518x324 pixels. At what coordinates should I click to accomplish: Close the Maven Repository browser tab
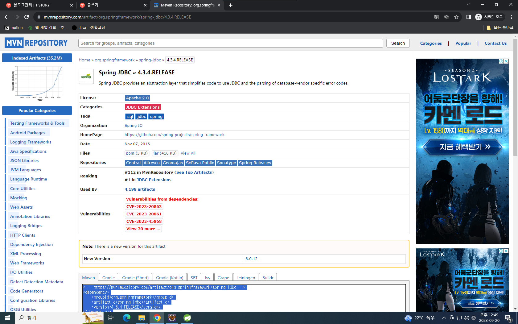coord(219,5)
